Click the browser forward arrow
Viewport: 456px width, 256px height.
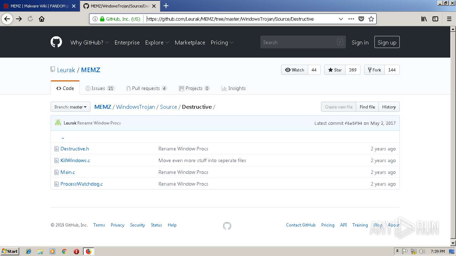19,19
